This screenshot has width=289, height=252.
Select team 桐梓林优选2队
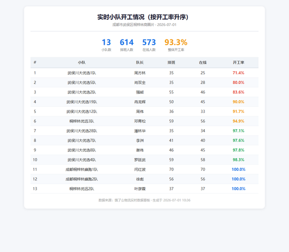(81, 189)
